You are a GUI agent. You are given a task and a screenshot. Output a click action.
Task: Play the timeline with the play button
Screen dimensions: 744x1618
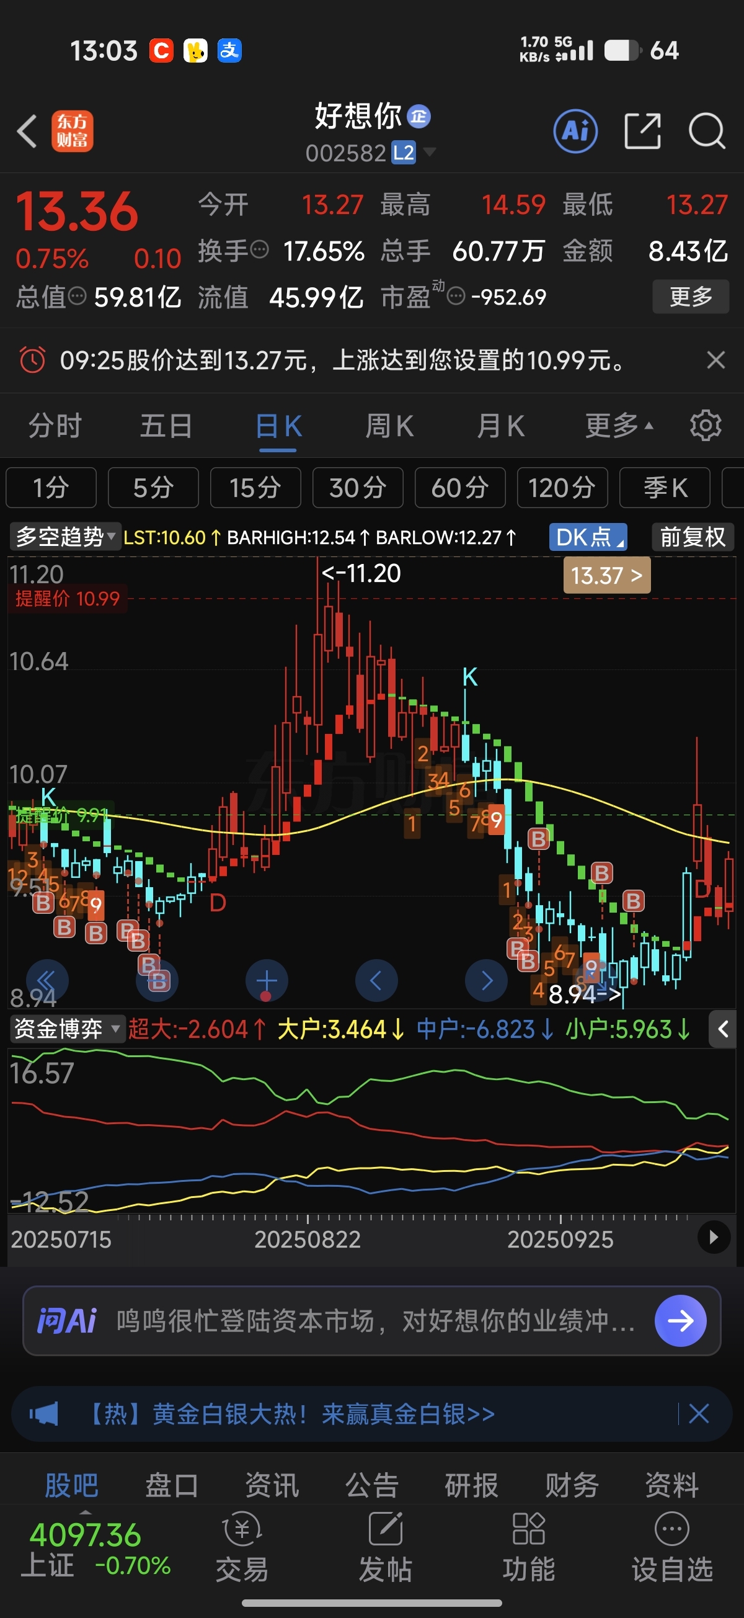pyautogui.click(x=714, y=1236)
